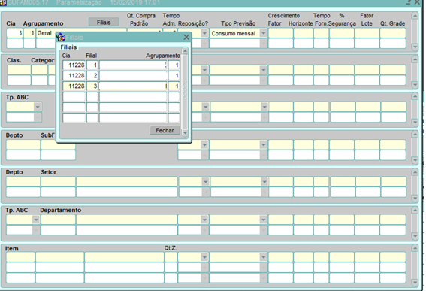Click first Depto field in Depto Setor section
This screenshot has height=291, width=426.
[x=23, y=181]
